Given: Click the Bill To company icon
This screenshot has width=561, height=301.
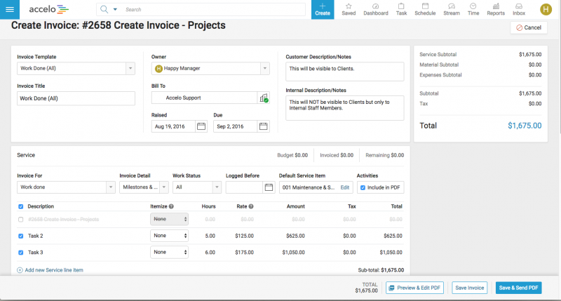Looking at the screenshot, I should (x=264, y=98).
